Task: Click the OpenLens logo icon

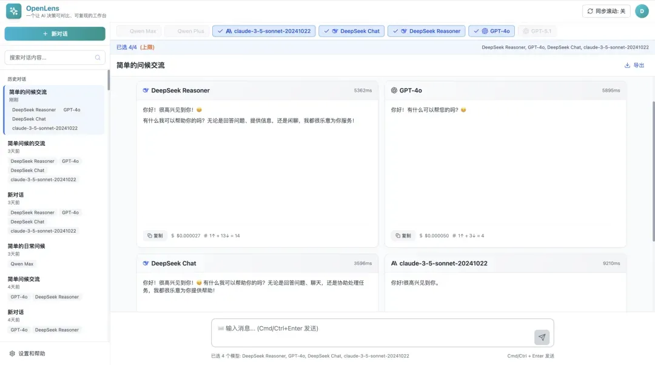Action: coord(14,12)
